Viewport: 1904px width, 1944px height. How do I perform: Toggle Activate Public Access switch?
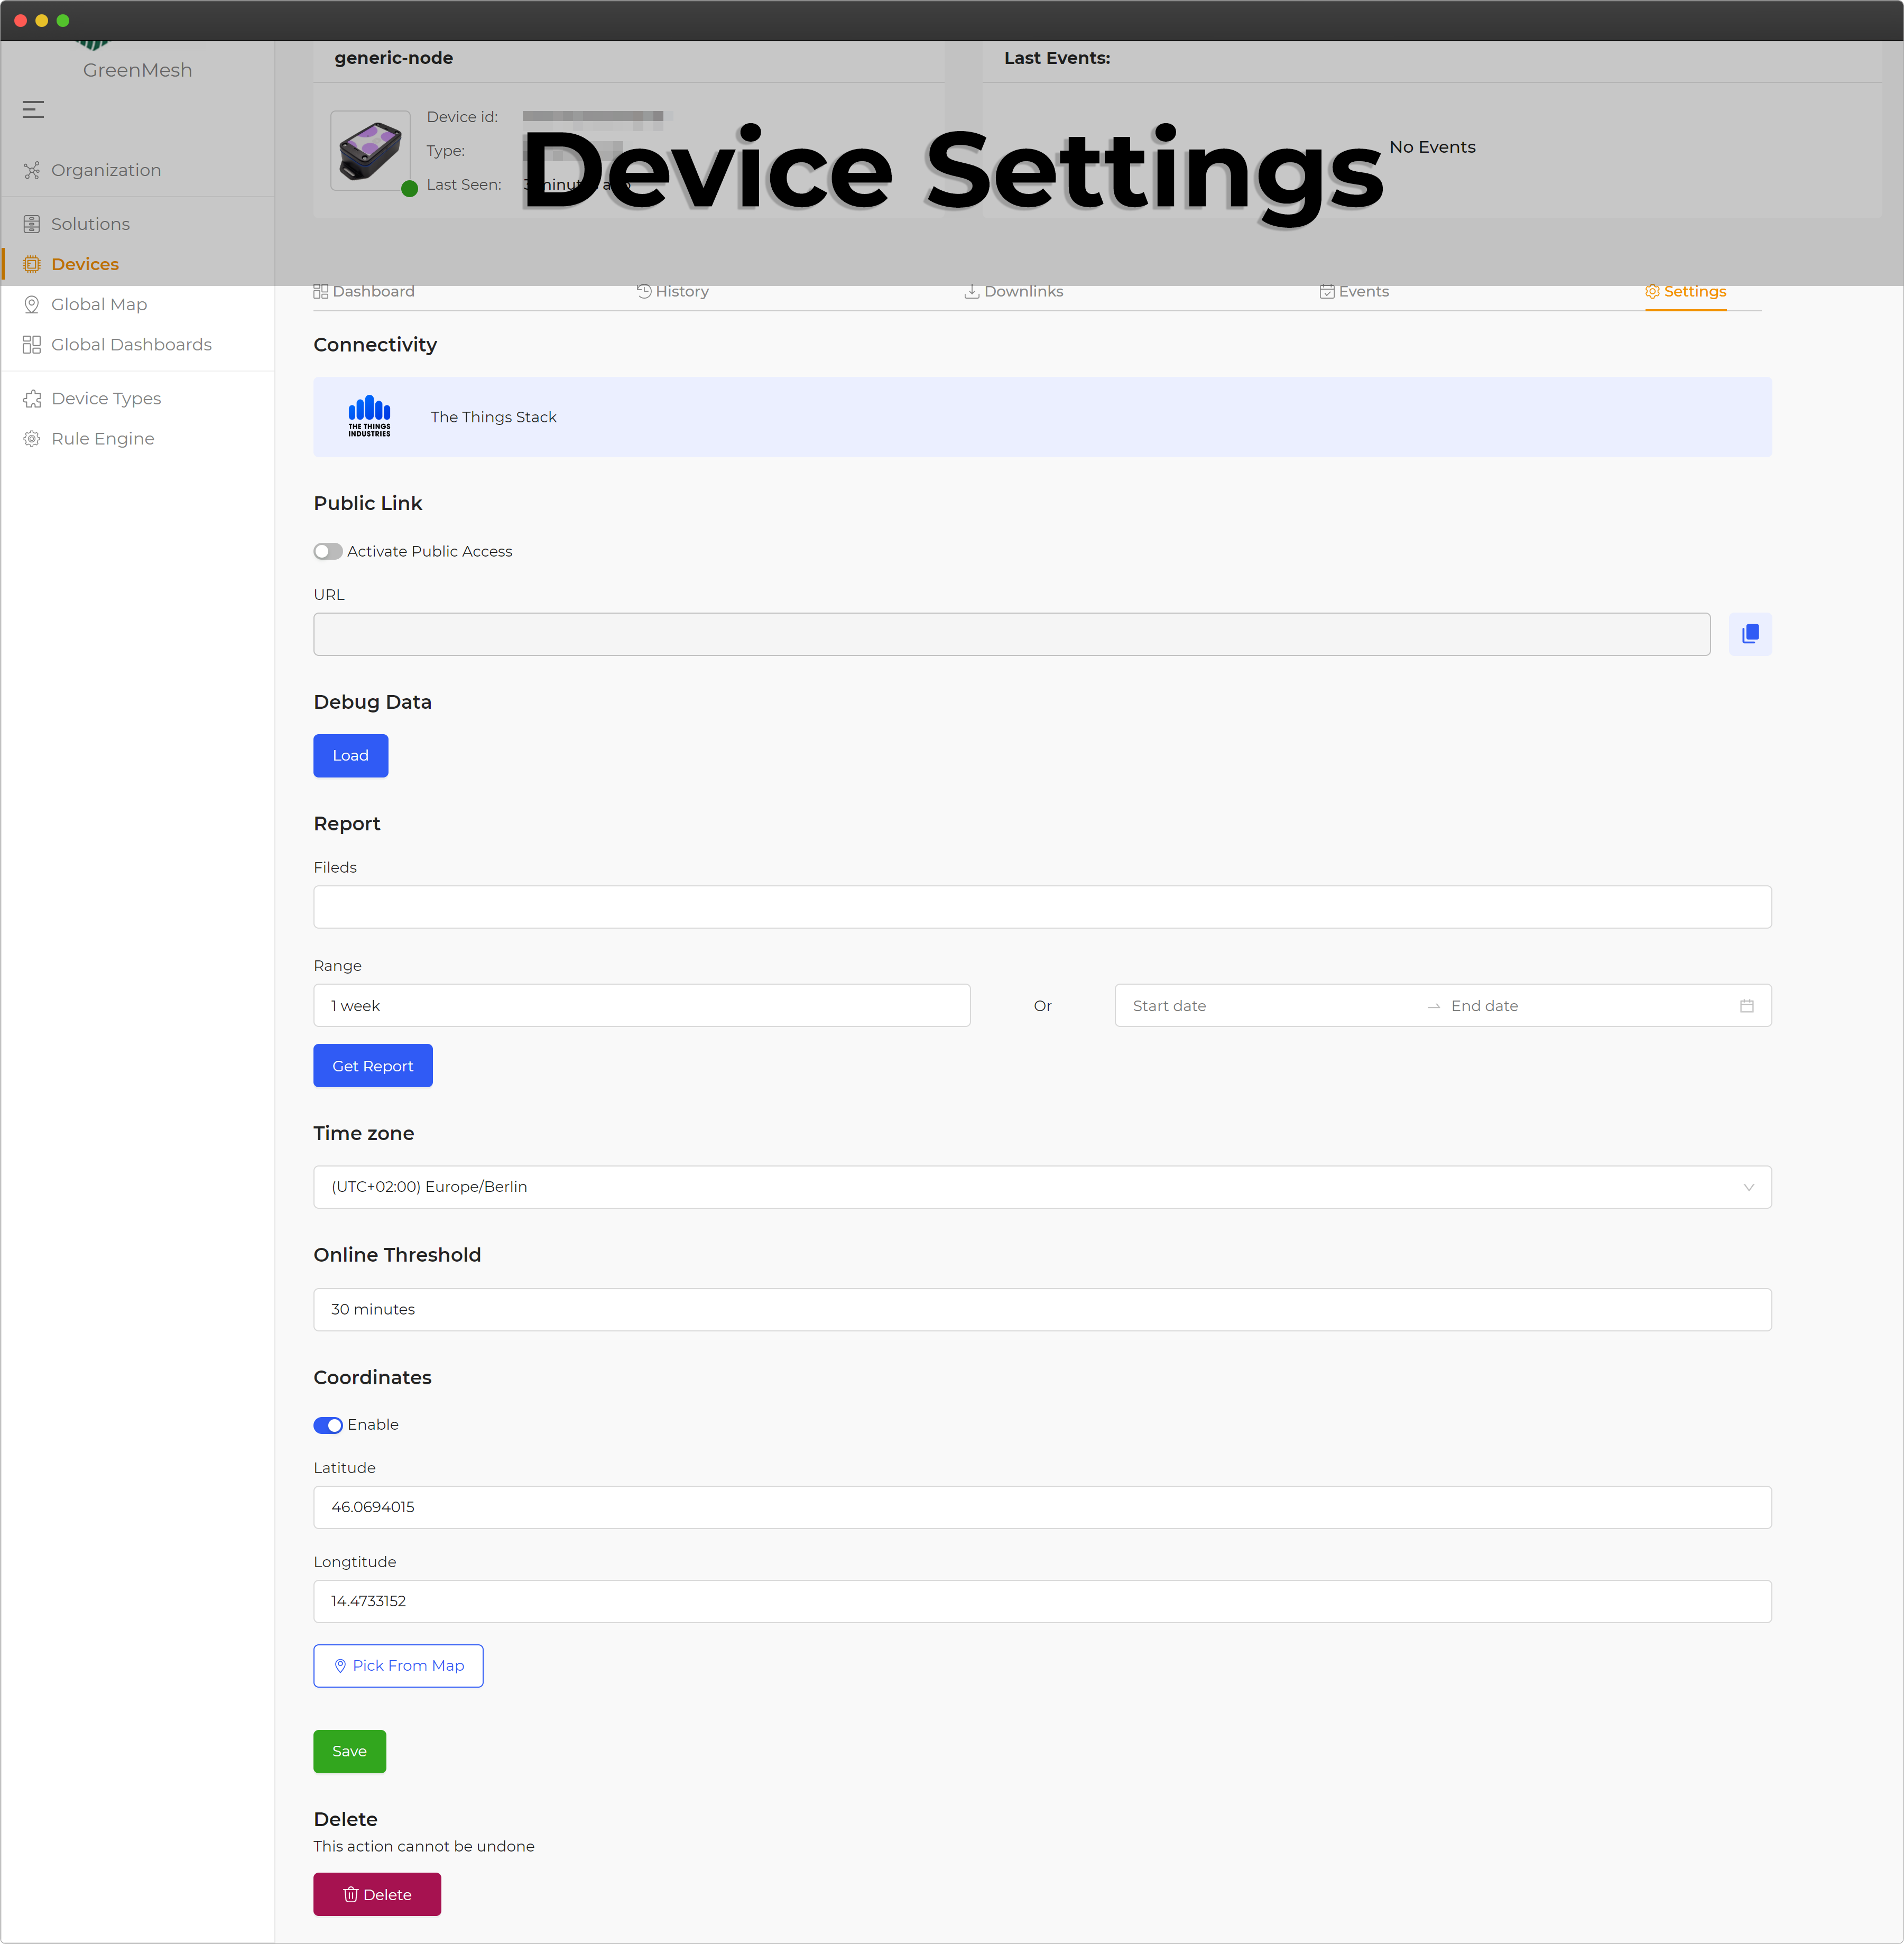pos(328,551)
